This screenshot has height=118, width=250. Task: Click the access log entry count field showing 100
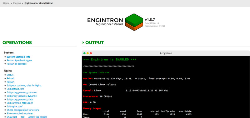(22, 117)
